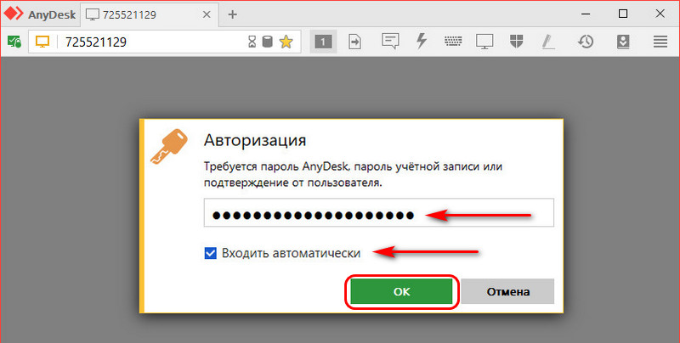Click the yellow favorite star icon

(x=286, y=42)
